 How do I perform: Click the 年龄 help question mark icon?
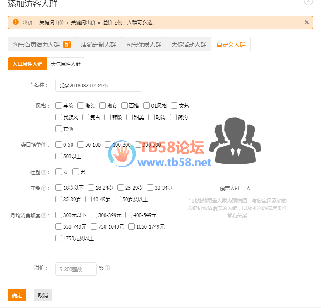44,188
